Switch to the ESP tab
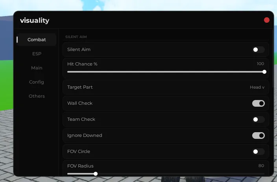This screenshot has height=182, width=277. tap(37, 54)
